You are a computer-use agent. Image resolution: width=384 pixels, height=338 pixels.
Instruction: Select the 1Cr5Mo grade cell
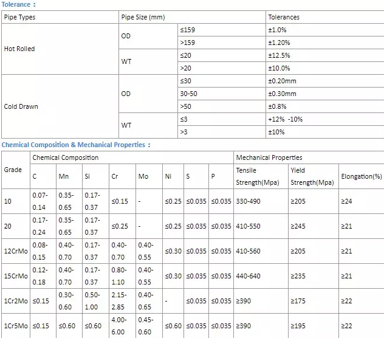click(x=16, y=326)
